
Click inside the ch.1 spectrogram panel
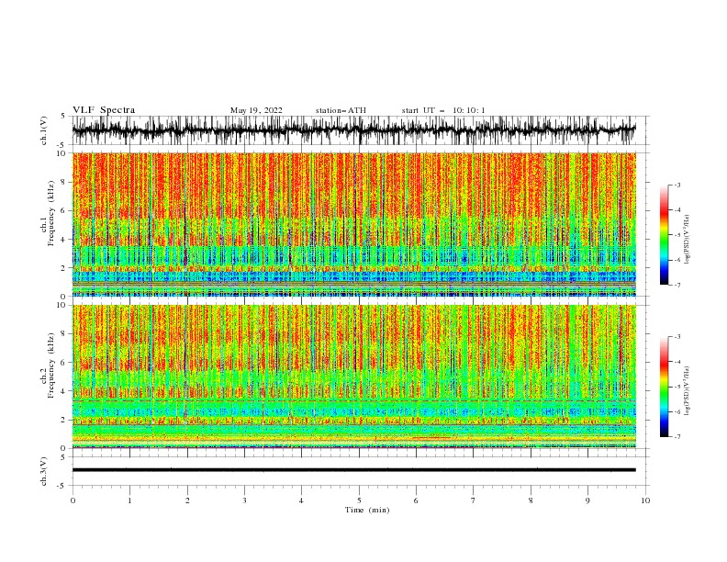[x=353, y=224]
